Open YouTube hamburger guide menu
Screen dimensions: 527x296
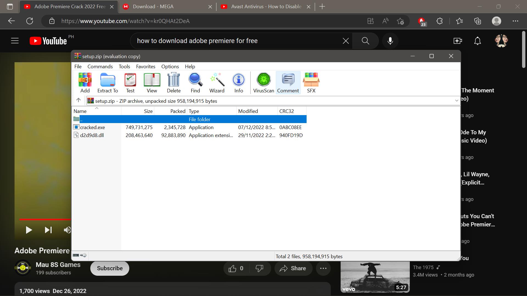click(x=15, y=41)
